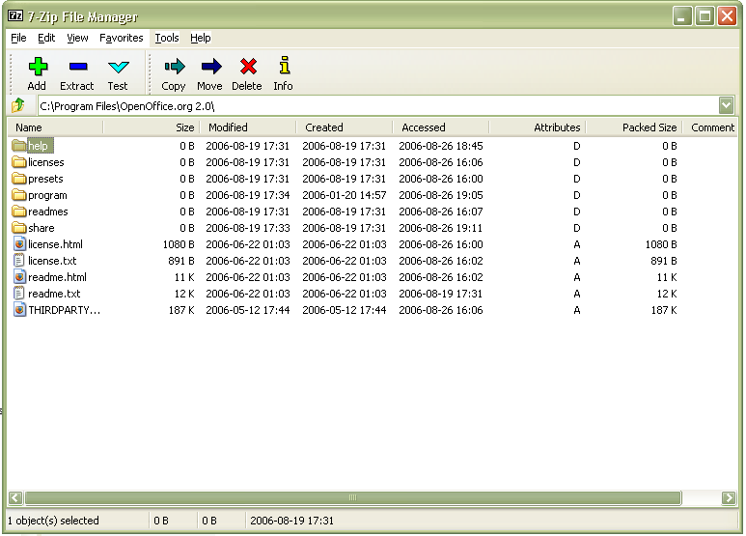This screenshot has width=746, height=536.
Task: Click the red Delete icon
Action: coord(248,67)
